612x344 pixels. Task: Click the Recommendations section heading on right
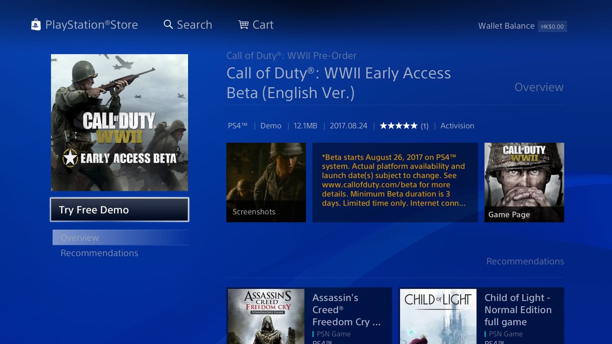tap(525, 261)
